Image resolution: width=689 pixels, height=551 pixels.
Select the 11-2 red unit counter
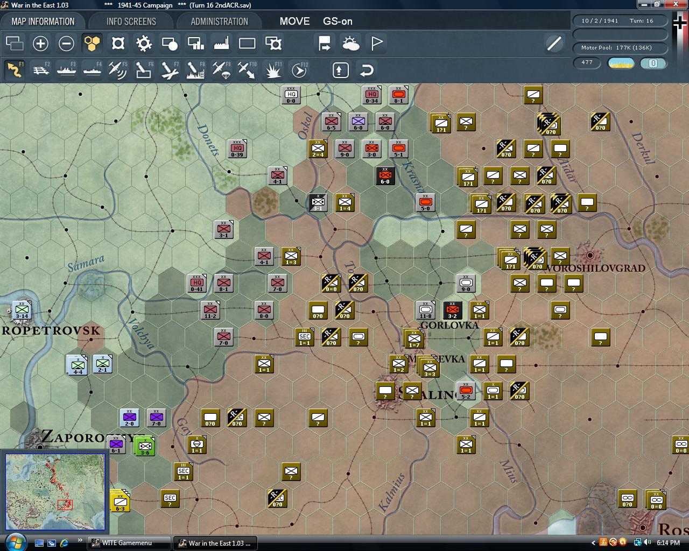click(210, 310)
